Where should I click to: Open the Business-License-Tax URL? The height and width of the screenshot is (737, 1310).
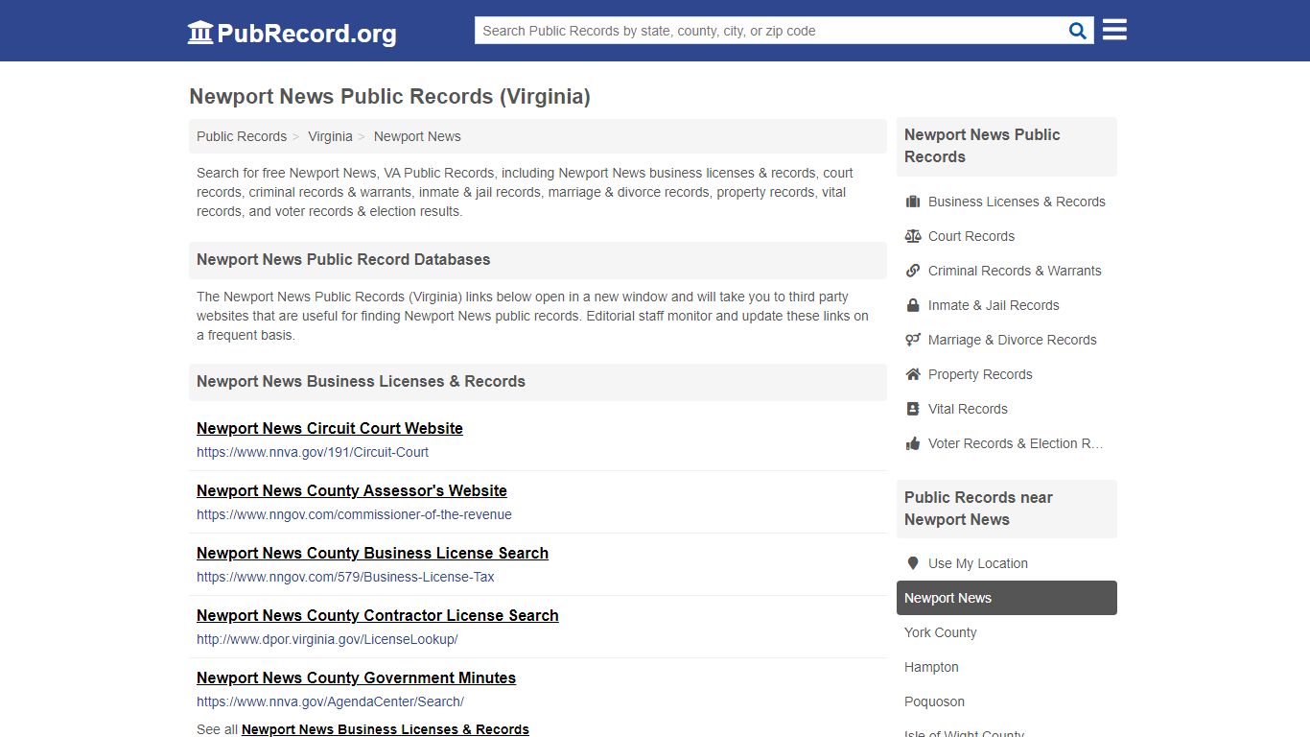[x=345, y=577]
